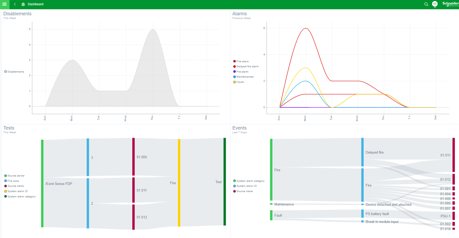The height and width of the screenshot is (238, 459).
Task: Toggle Source name legend in Tests
Action: pyautogui.click(x=14, y=186)
